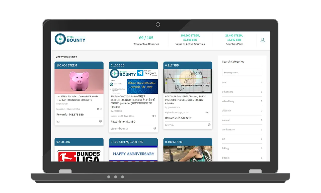Screen dimensions: 321x193
Task: Select the steem-bounty tag on second card
Action: click(119, 128)
